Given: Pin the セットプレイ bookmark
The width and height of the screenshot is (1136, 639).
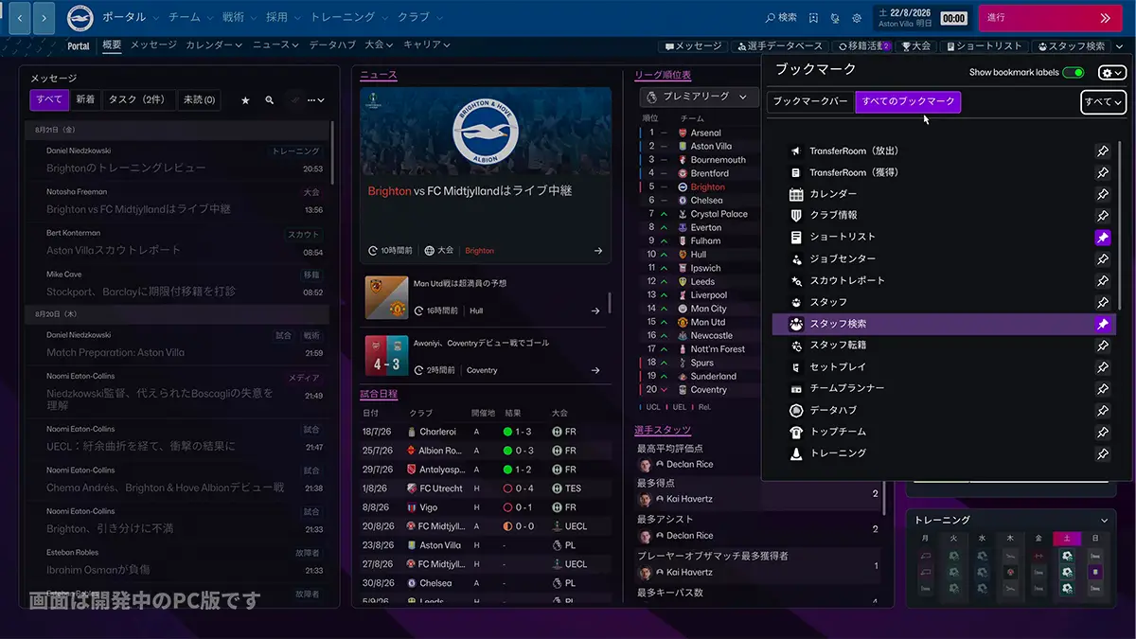Looking at the screenshot, I should 1103,367.
